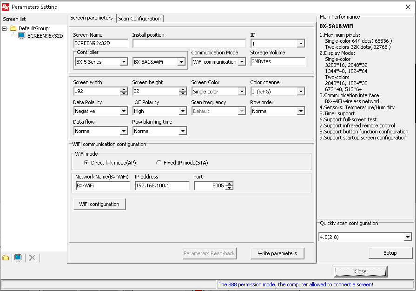The image size is (416, 291).
Task: Click the Storage Volume field
Action: (x=278, y=61)
